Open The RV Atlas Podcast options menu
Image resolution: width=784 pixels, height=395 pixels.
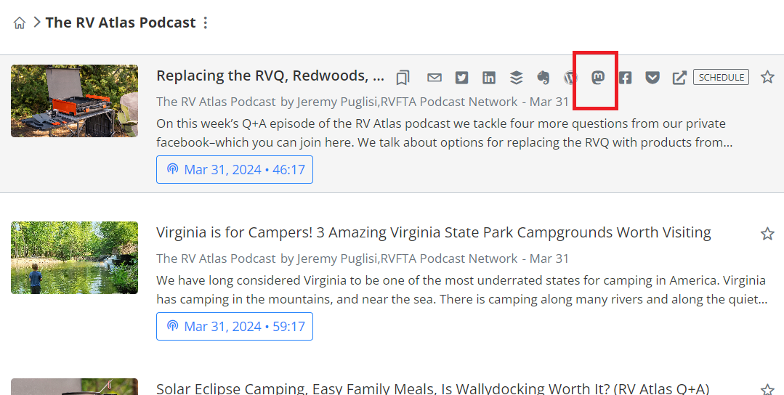click(x=206, y=23)
